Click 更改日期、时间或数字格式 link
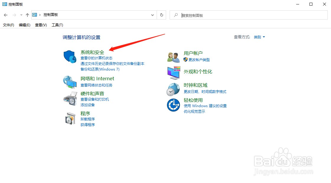 pyautogui.click(x=205, y=92)
